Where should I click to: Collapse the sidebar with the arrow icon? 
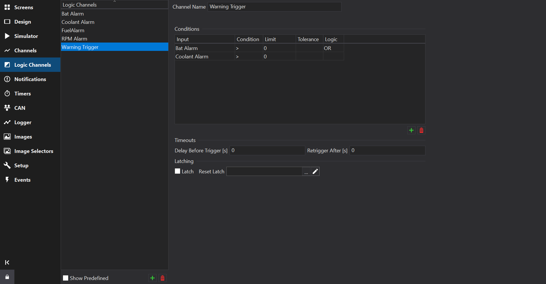click(7, 262)
